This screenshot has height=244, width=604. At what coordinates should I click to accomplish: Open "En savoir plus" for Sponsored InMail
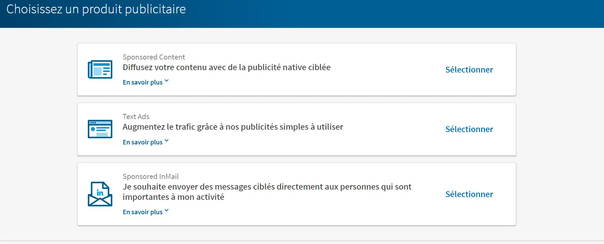click(143, 212)
